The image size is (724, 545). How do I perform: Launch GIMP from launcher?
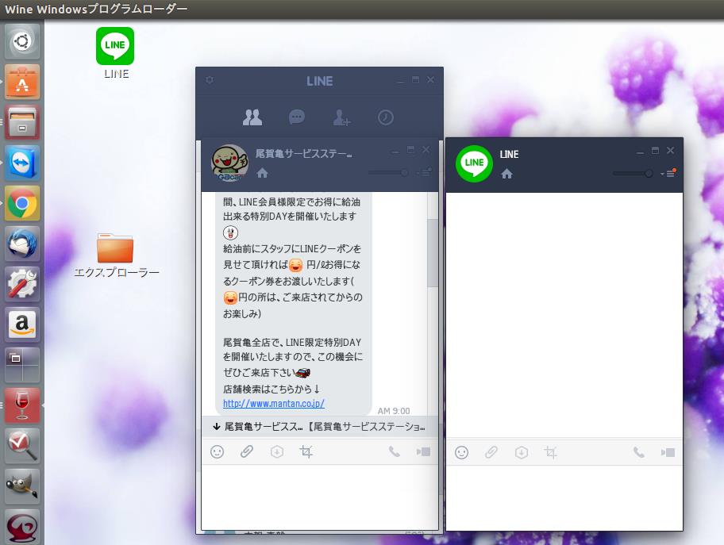[22, 486]
